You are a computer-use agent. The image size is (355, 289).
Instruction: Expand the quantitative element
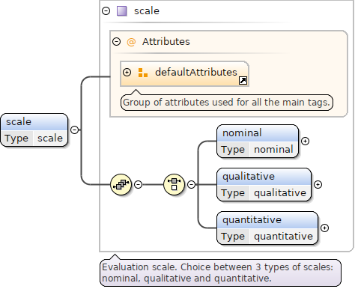pos(324,228)
